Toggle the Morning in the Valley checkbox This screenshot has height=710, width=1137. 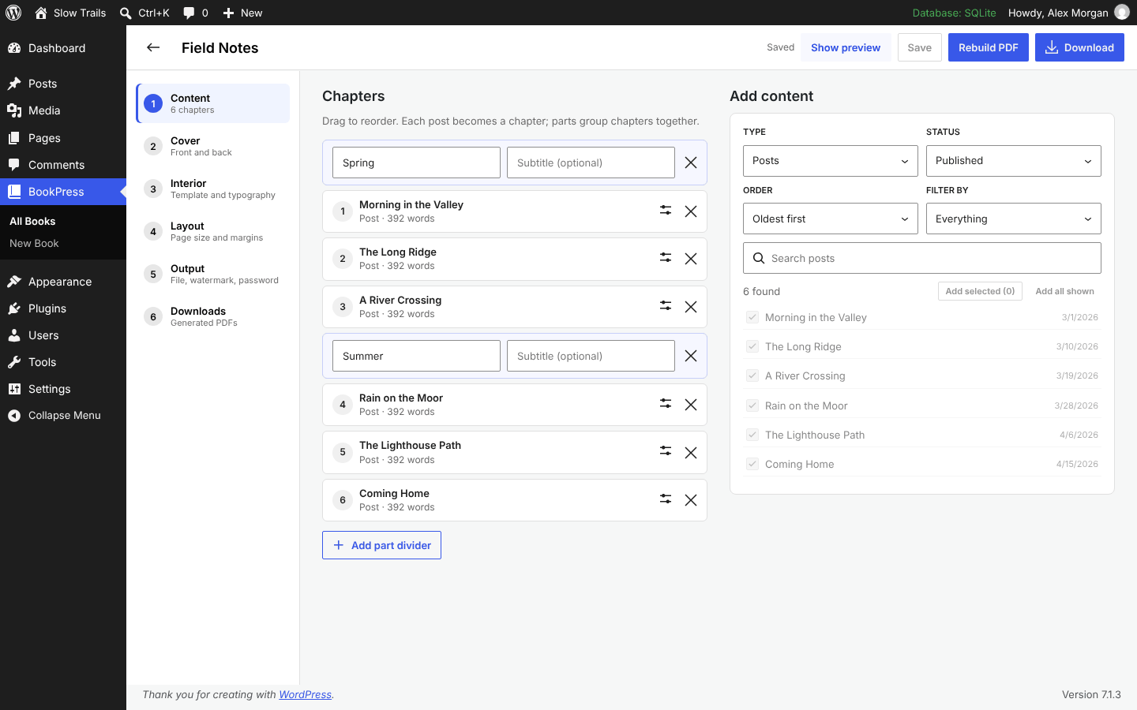pyautogui.click(x=752, y=317)
